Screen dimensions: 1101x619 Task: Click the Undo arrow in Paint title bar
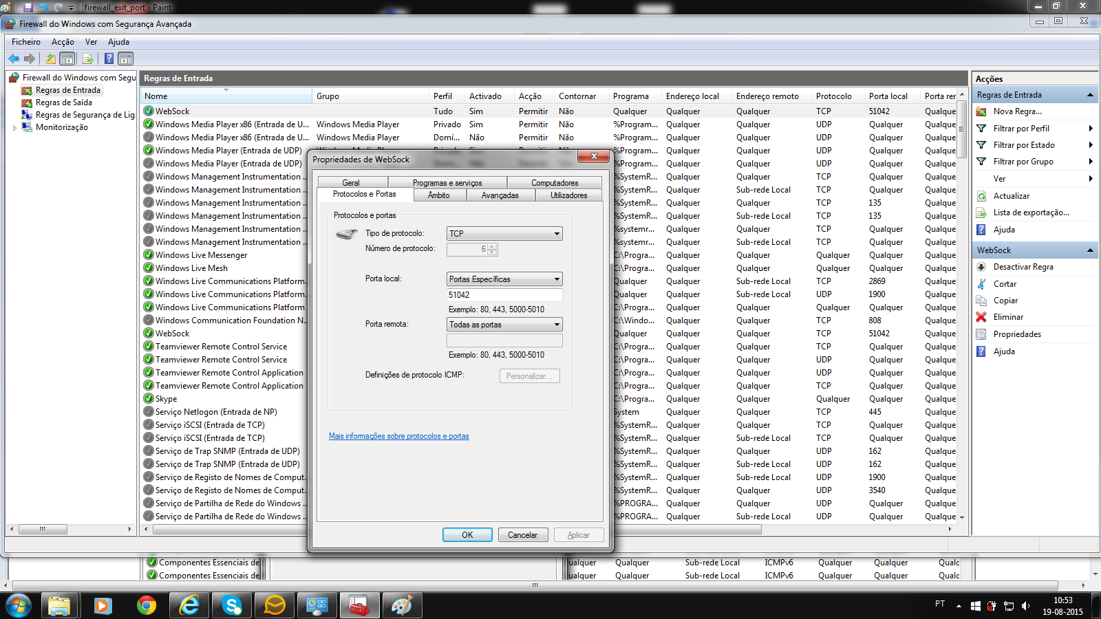point(43,8)
